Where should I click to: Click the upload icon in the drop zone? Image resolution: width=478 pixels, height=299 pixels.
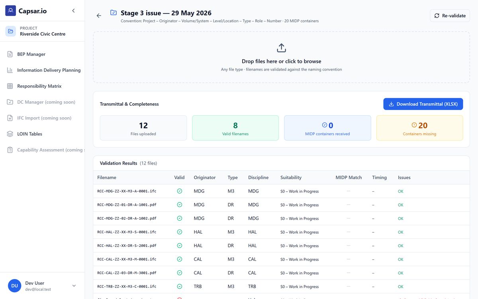(281, 48)
